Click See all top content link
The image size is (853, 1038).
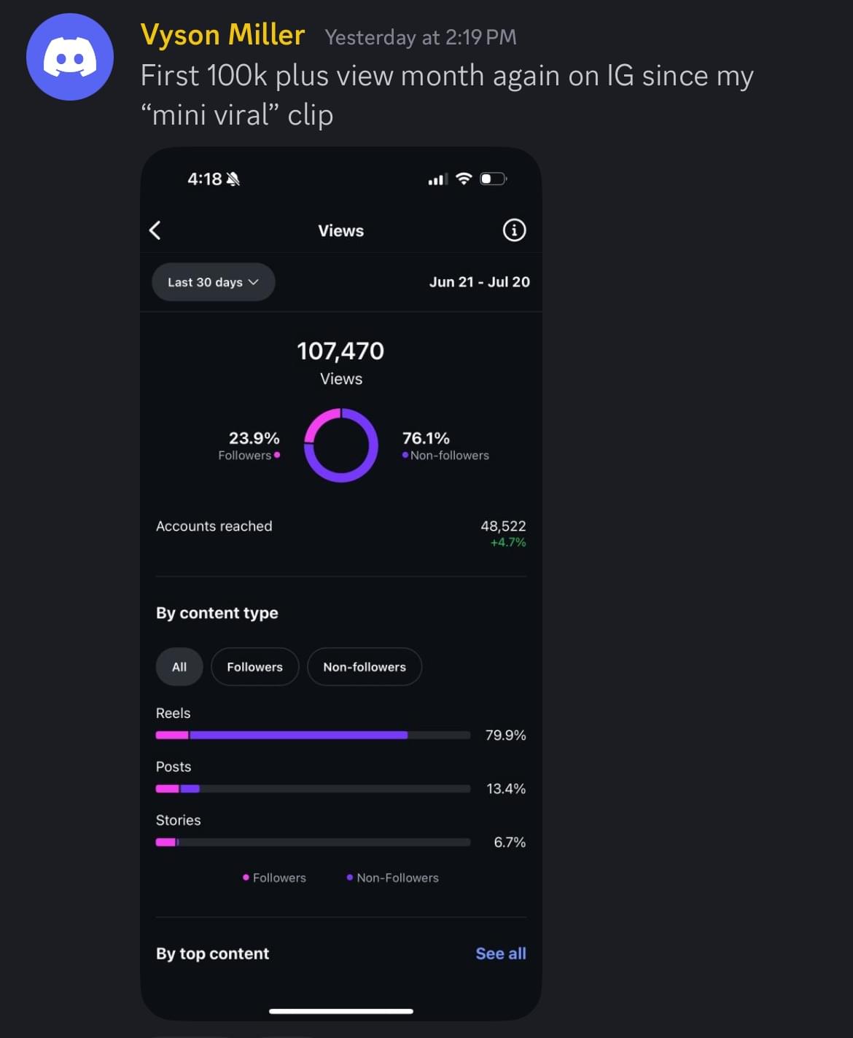(500, 953)
